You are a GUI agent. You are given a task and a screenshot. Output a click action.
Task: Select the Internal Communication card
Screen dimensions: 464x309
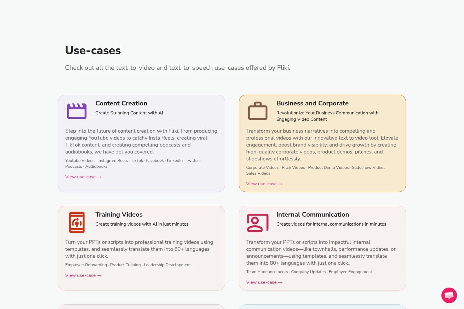click(322, 248)
